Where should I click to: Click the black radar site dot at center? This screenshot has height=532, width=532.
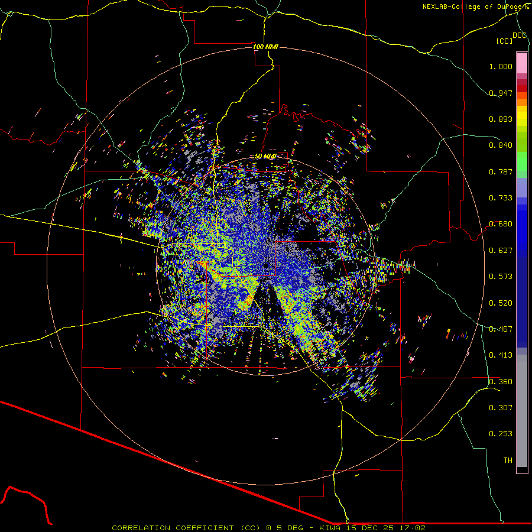point(267,265)
